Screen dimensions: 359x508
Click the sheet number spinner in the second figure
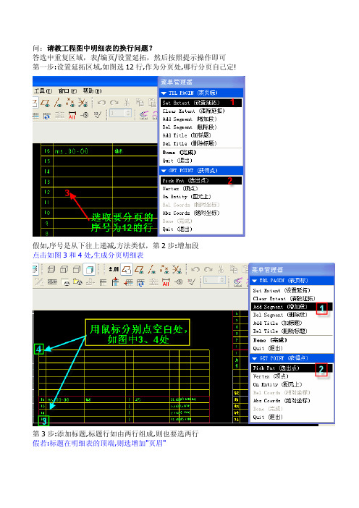pyautogui.click(x=214, y=280)
